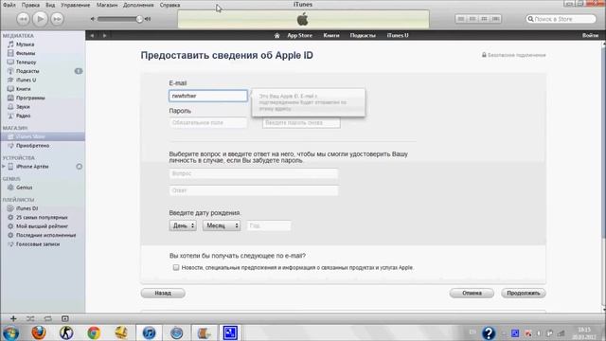Viewport: 606px width, 341px height.
Task: Go to the iTunes Store home icon
Action: pyautogui.click(x=276, y=35)
